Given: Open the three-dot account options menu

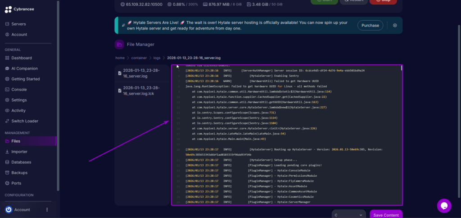Looking at the screenshot, I should click(47, 209).
